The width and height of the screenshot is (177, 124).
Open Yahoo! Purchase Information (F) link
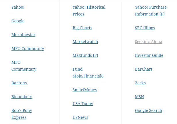pyautogui.click(x=150, y=7)
